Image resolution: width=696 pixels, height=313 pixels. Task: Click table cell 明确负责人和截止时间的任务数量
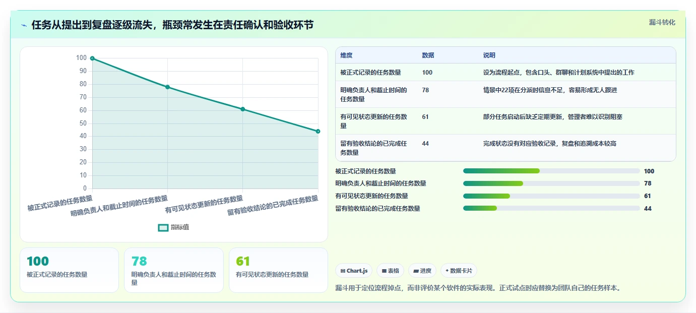tap(373, 95)
